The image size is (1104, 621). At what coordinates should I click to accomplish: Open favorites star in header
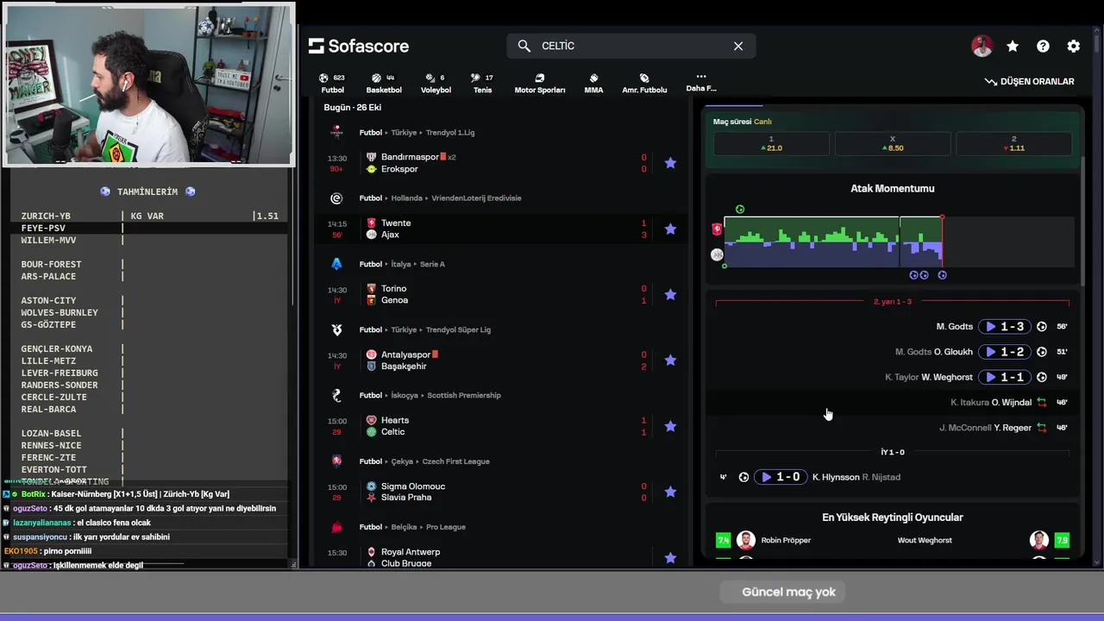(x=1013, y=47)
